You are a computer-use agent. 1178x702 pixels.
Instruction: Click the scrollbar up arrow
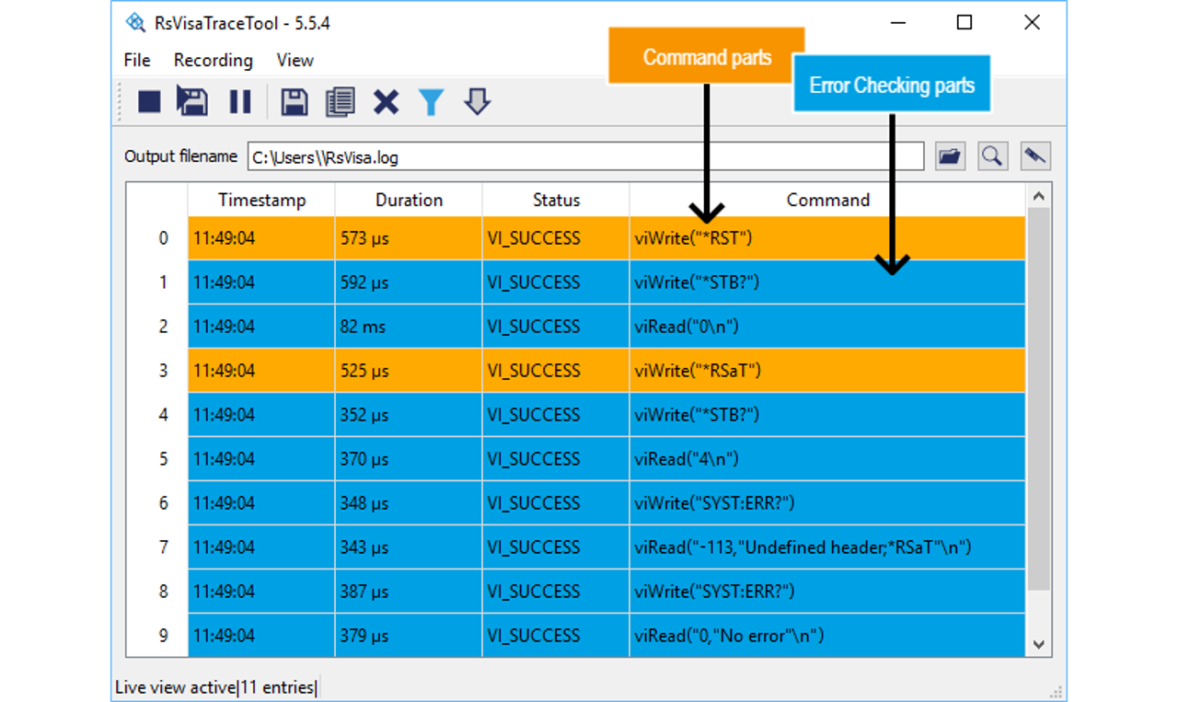click(1038, 196)
